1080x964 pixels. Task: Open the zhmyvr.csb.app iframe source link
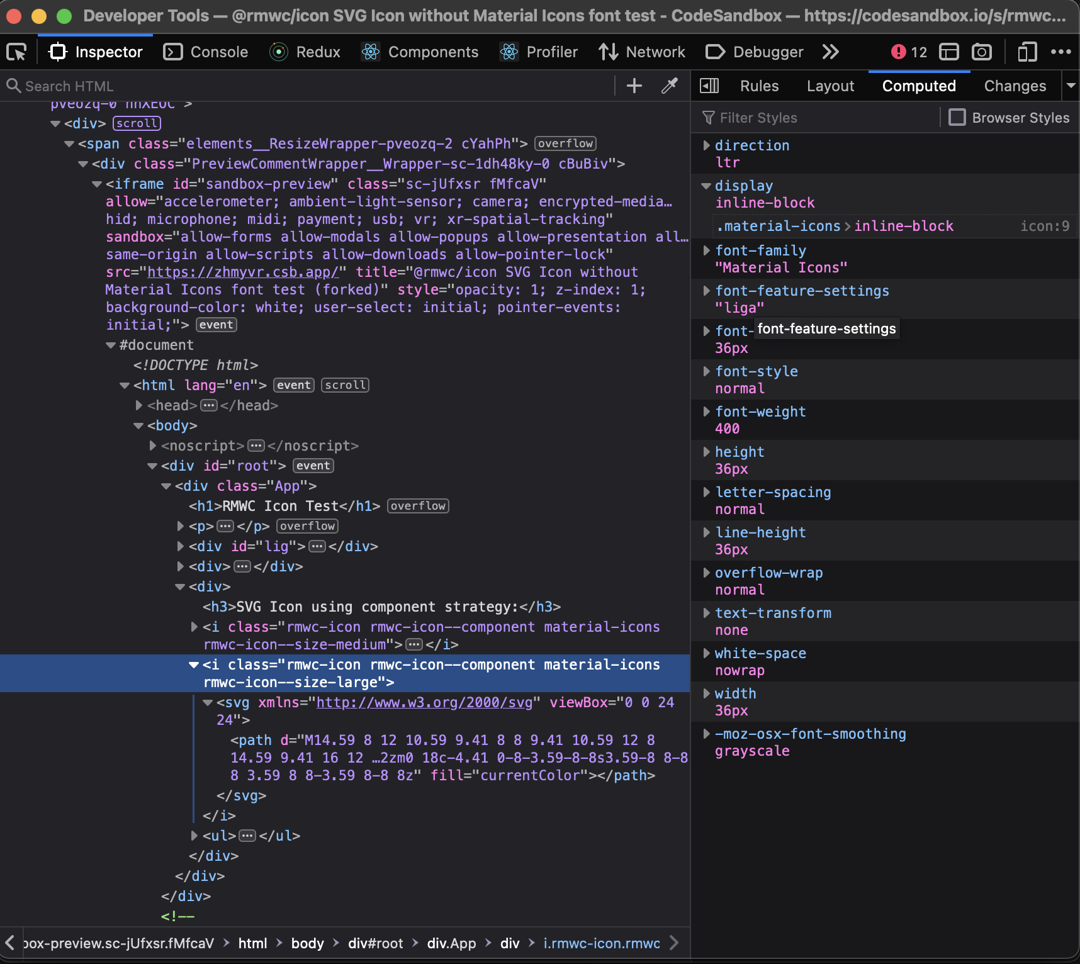pyautogui.click(x=242, y=272)
